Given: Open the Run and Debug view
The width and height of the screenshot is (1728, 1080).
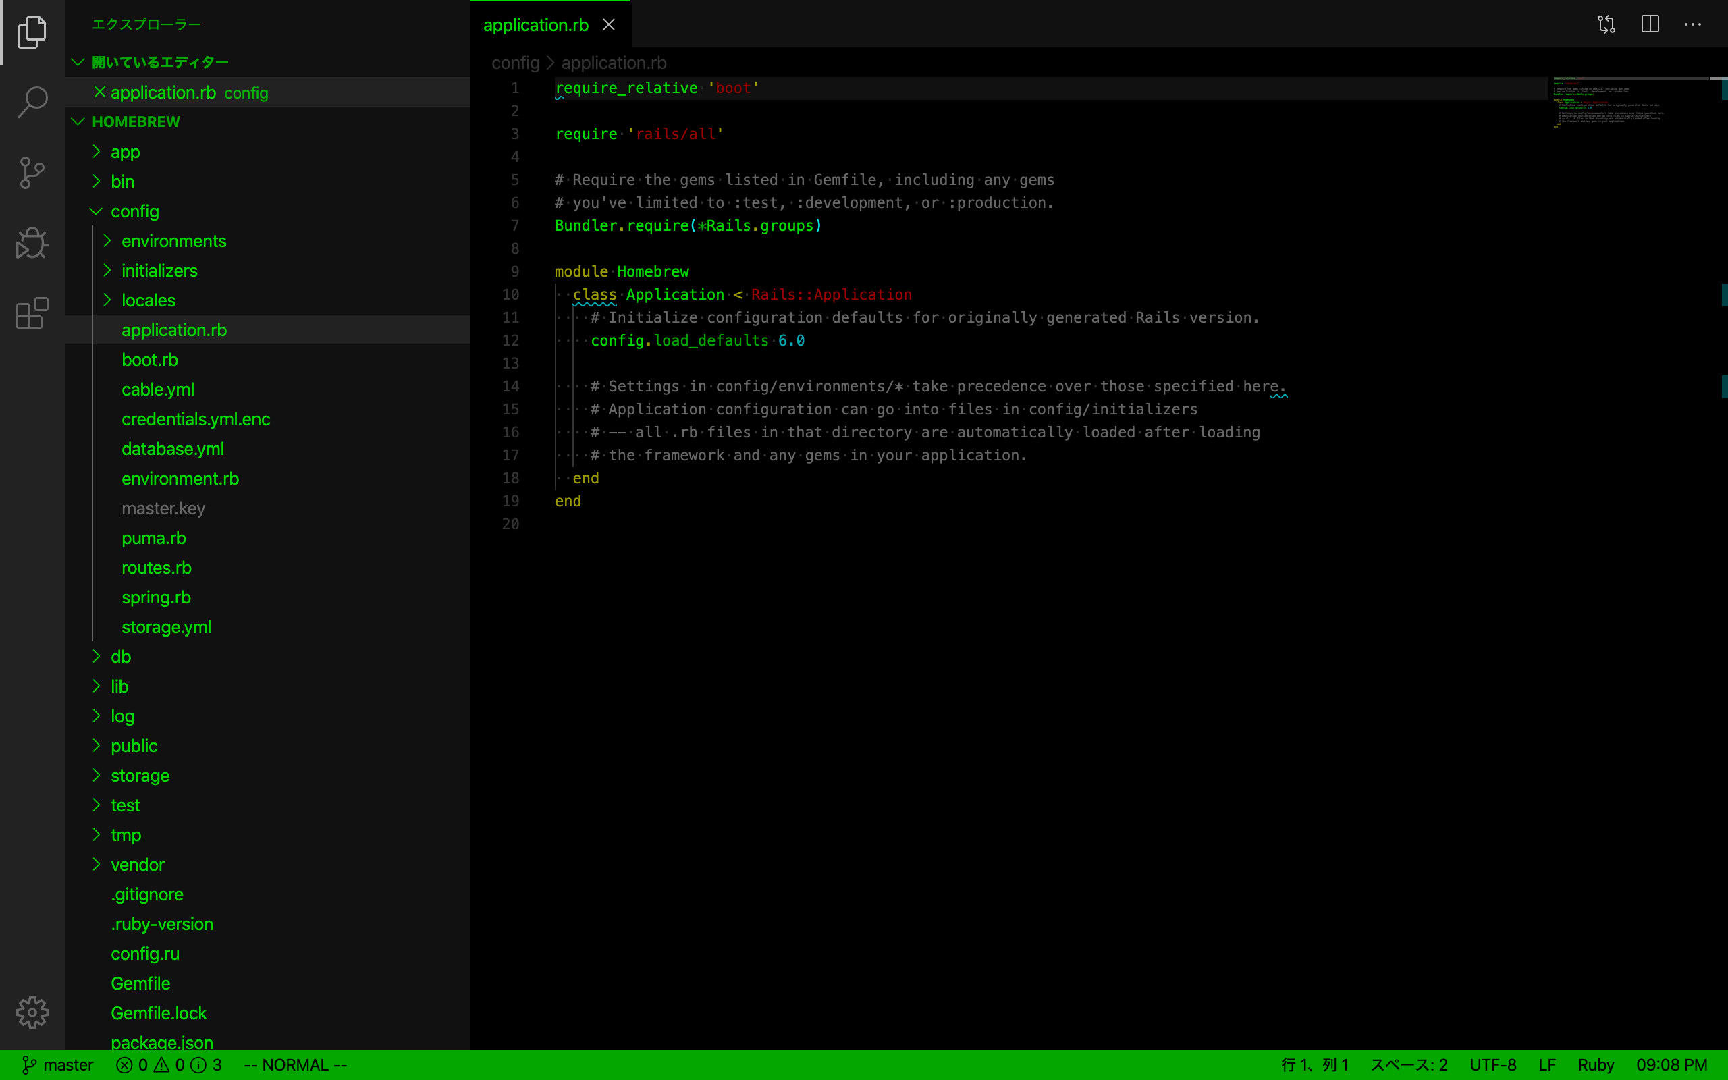Looking at the screenshot, I should point(32,243).
